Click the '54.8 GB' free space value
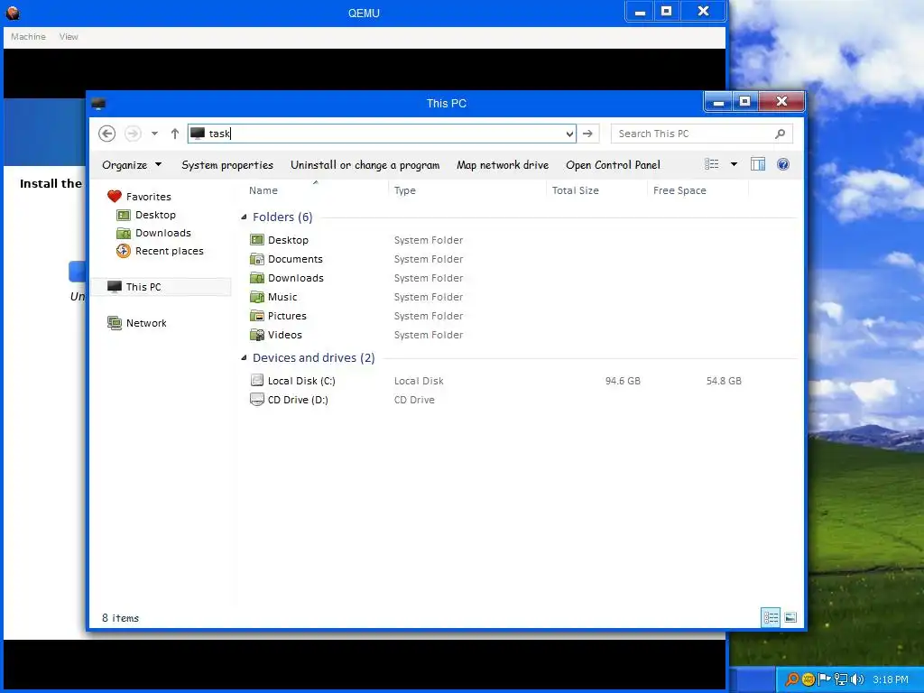924x693 pixels. click(724, 381)
